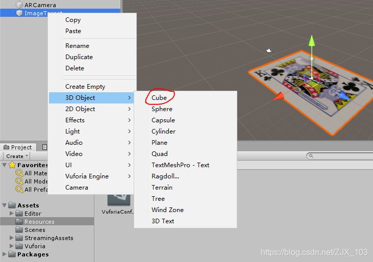This screenshot has width=373, height=262.
Task: Select ARCamera in the hierarchy
Action: point(40,5)
